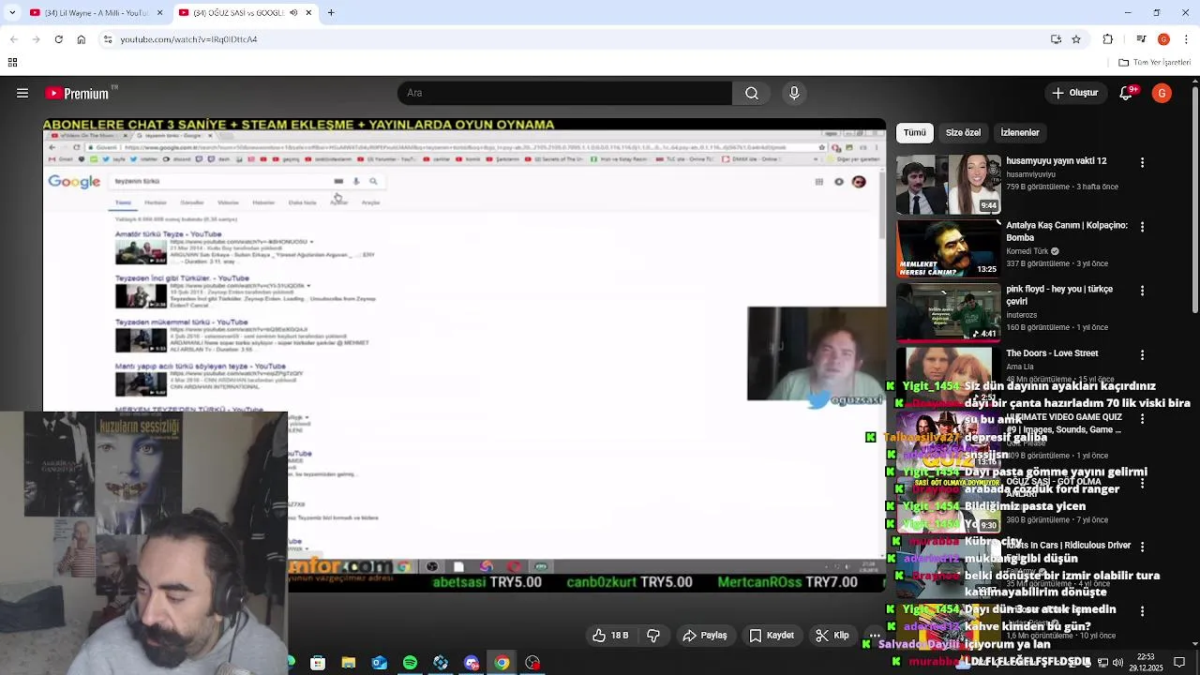Open a new browser tab

coord(331,13)
